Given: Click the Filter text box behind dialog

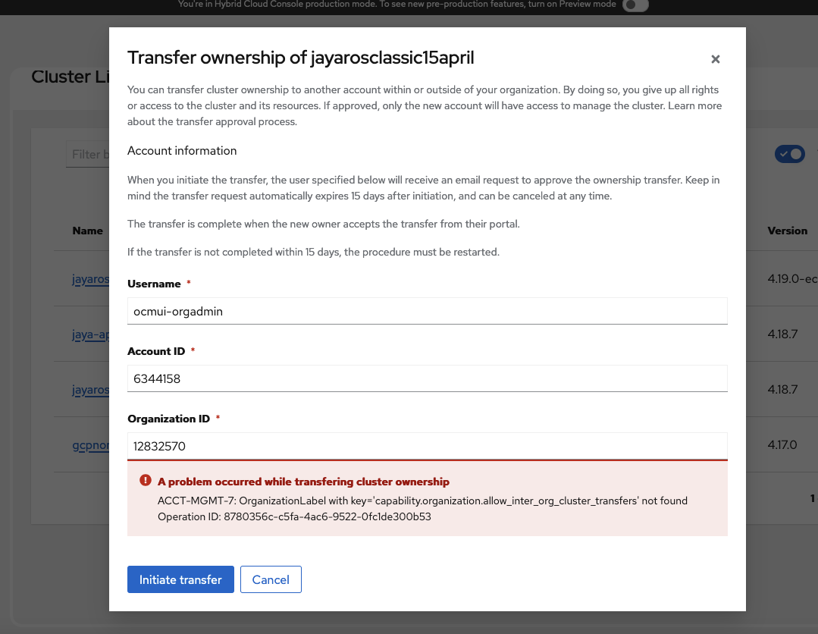Looking at the screenshot, I should tap(87, 155).
